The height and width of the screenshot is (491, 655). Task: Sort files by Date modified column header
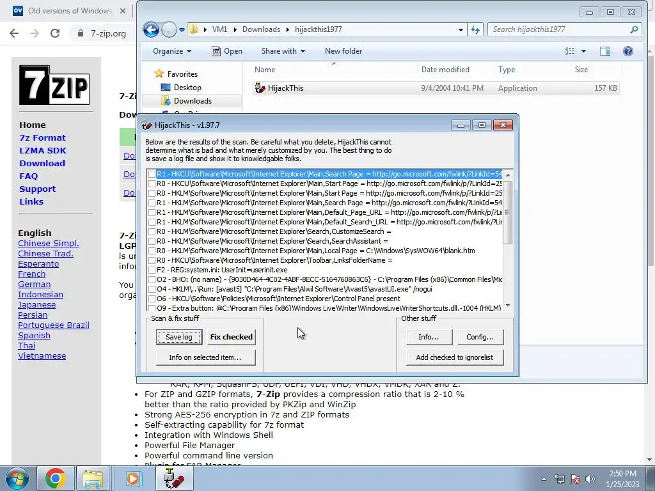coord(455,70)
